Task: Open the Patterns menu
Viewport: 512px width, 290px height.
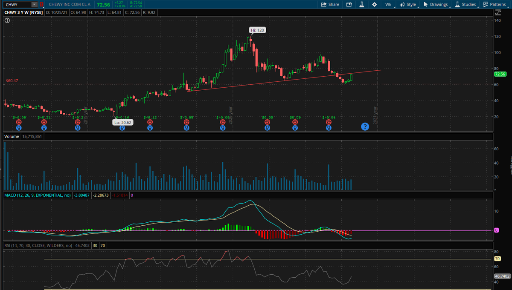Action: pos(495,4)
